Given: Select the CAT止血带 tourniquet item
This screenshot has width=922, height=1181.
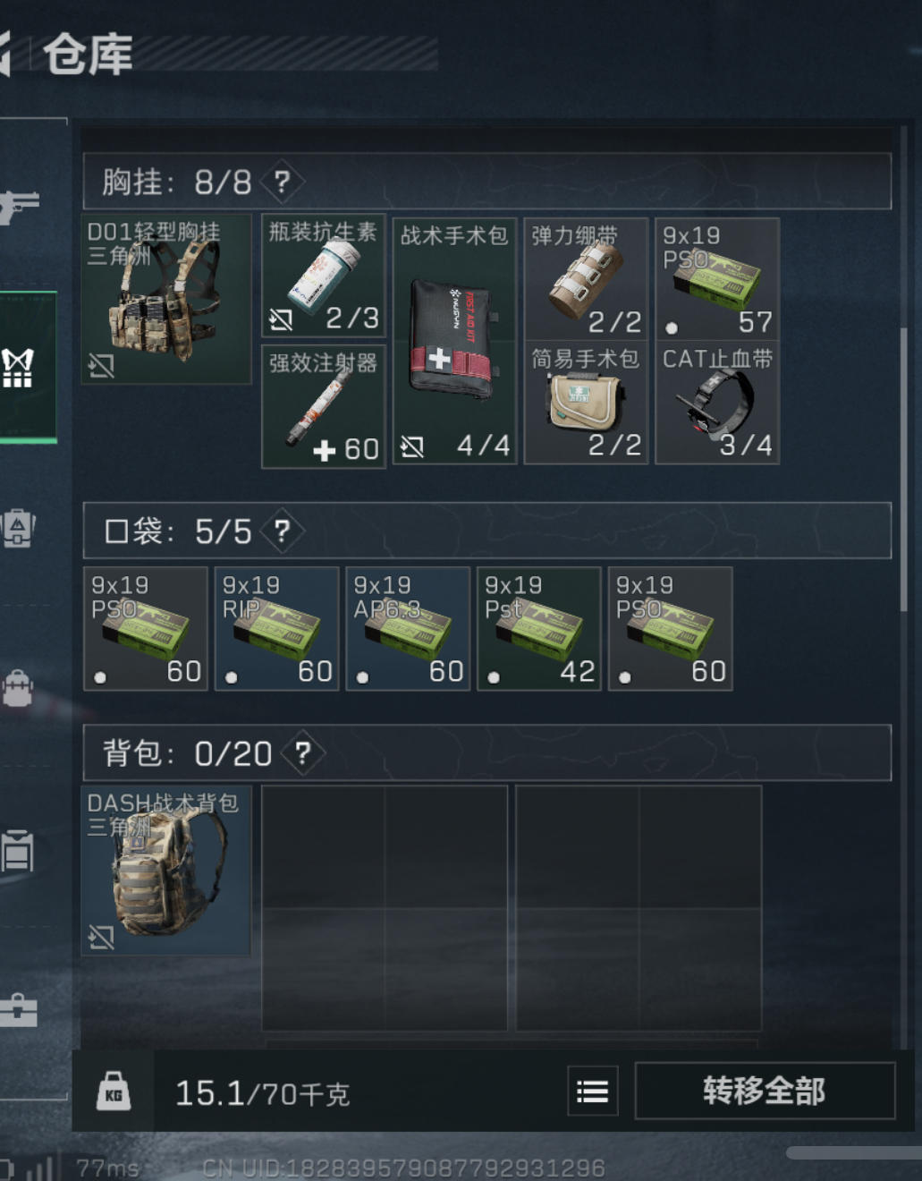Looking at the screenshot, I should pyautogui.click(x=717, y=403).
